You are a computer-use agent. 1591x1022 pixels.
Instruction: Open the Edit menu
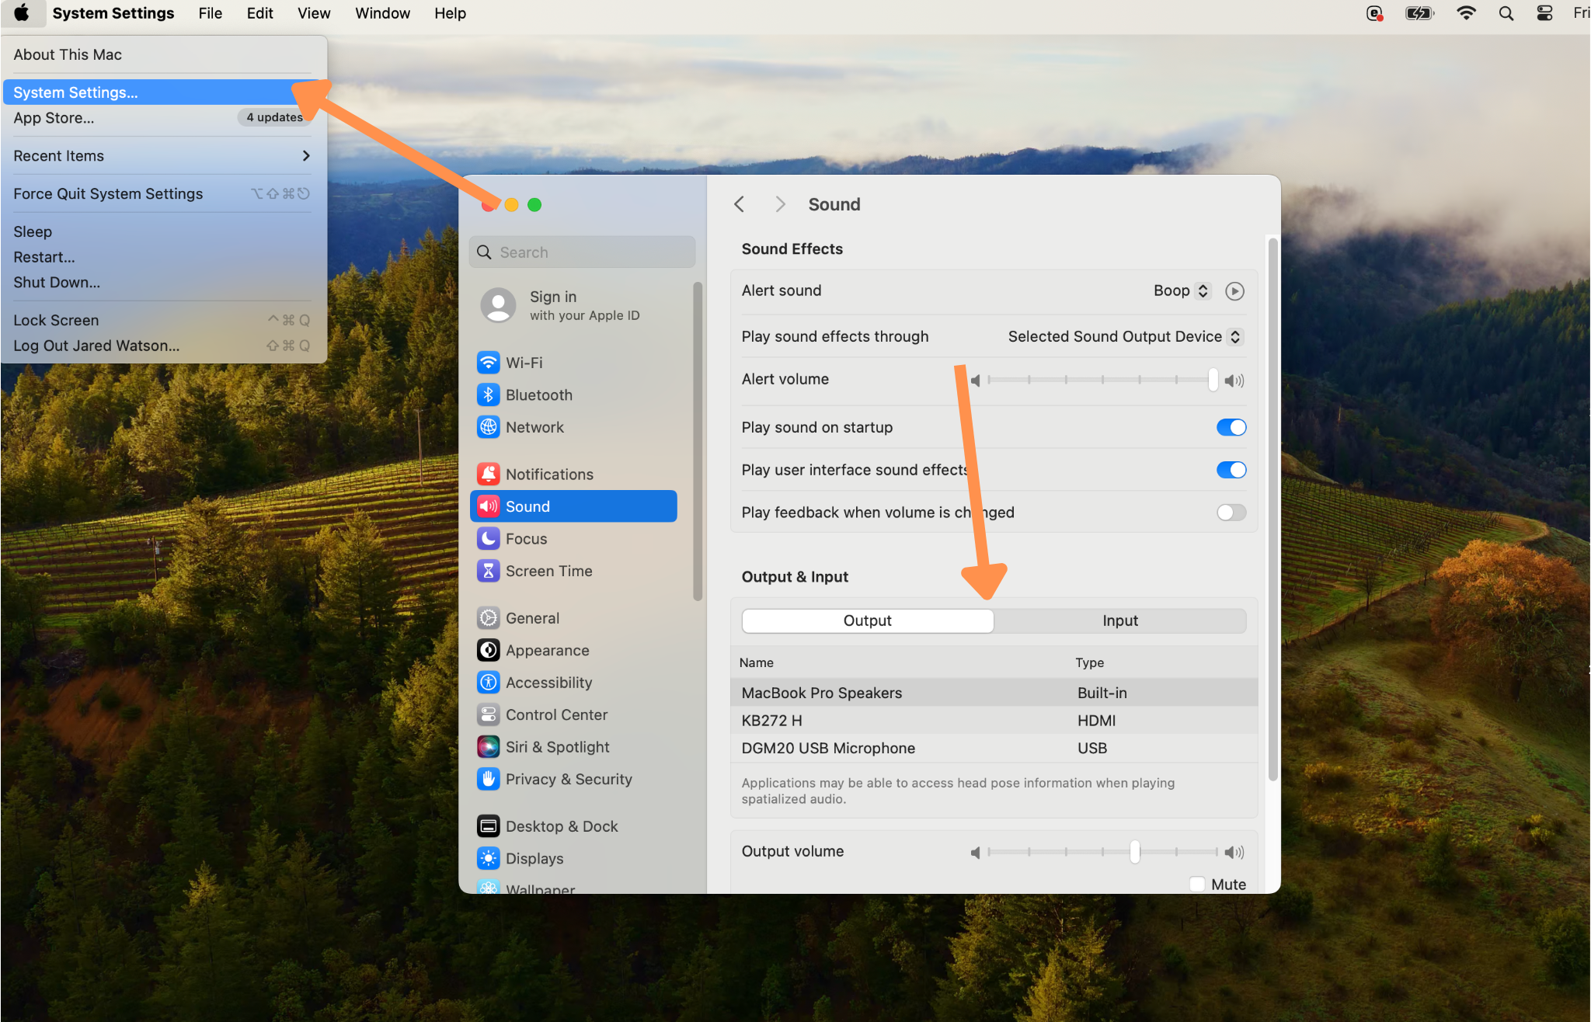pyautogui.click(x=259, y=13)
